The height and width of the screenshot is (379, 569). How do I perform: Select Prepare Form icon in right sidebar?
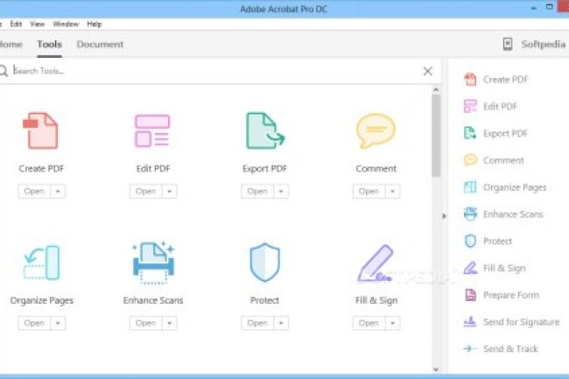pyautogui.click(x=470, y=295)
